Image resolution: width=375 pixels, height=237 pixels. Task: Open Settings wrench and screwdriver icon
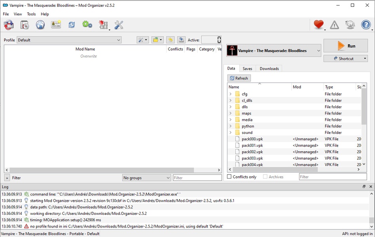click(119, 25)
